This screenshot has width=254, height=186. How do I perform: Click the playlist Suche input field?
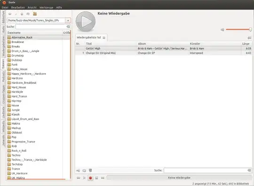click(206, 171)
